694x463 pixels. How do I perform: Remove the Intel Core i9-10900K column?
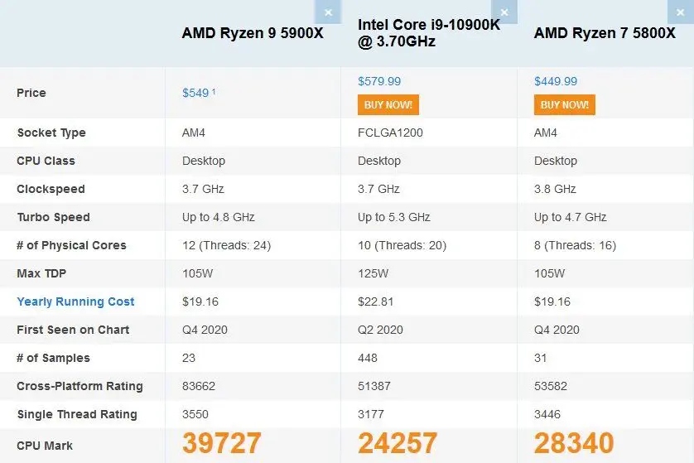[504, 12]
